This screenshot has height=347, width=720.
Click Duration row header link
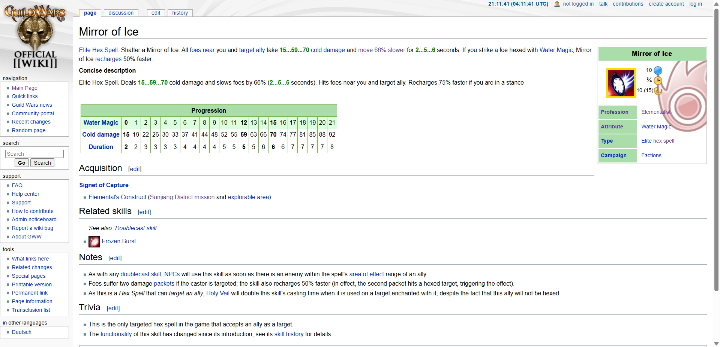[x=101, y=147]
